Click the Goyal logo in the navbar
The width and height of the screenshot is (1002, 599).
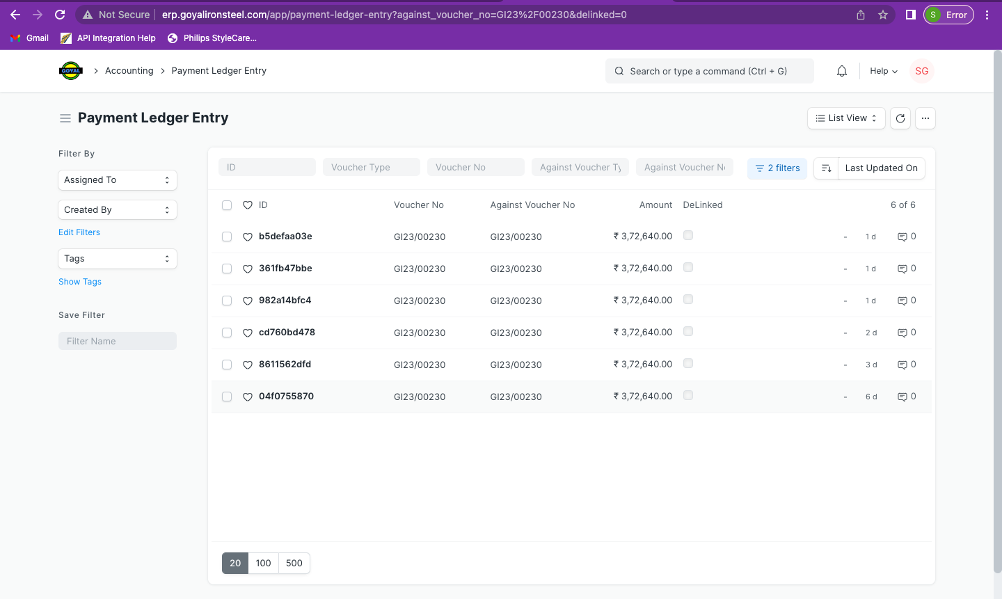click(70, 70)
